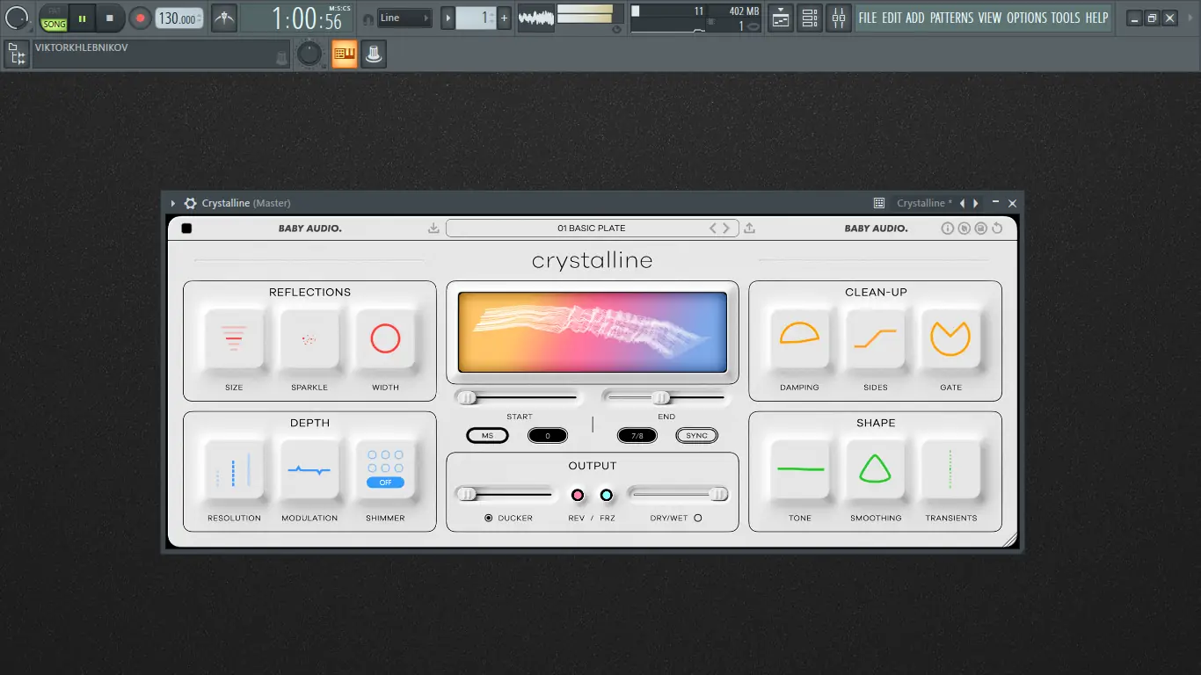Expand the plugin window options arrow
The height and width of the screenshot is (675, 1201).
pyautogui.click(x=173, y=203)
